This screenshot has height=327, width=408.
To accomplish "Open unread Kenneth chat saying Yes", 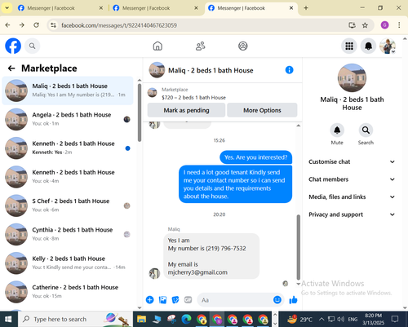I will click(68, 148).
